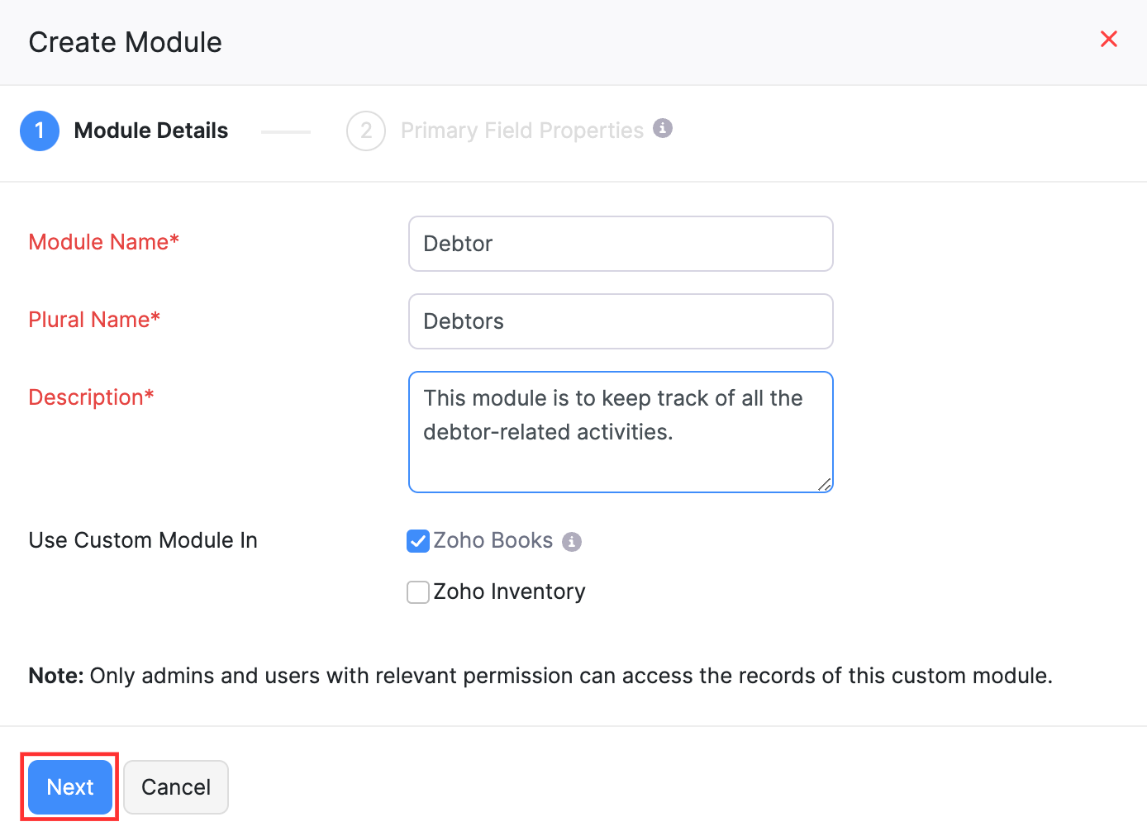The width and height of the screenshot is (1147, 836).
Task: Enable the Zoho Inventory checkbox
Action: (x=418, y=592)
